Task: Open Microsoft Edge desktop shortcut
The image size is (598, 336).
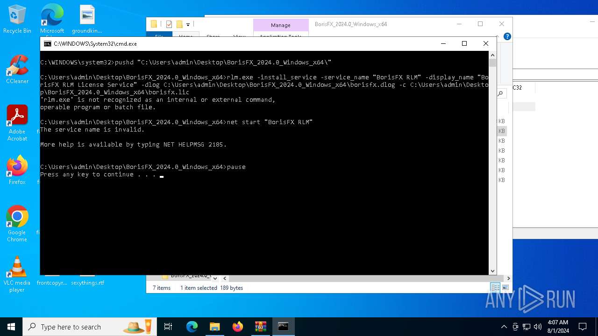Action: point(52,19)
